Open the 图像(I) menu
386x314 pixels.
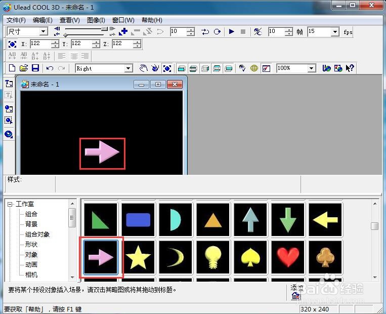pyautogui.click(x=96, y=20)
